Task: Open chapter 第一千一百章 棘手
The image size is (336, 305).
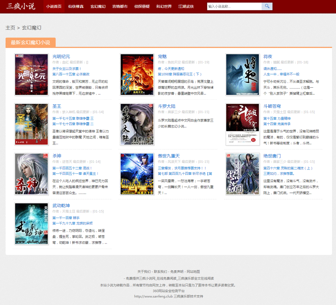Action: pos(66,218)
